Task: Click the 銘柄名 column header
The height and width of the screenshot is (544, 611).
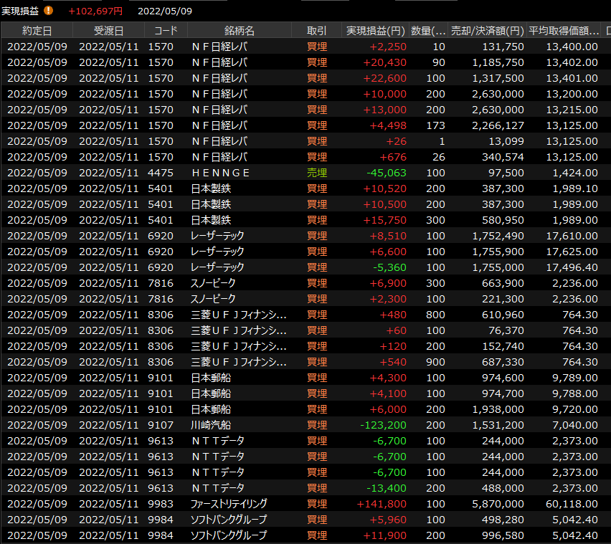Action: 239,31
